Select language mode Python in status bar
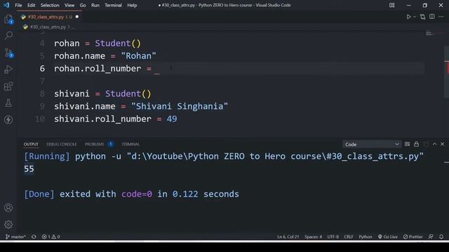Image resolution: width=449 pixels, height=252 pixels. click(x=366, y=237)
